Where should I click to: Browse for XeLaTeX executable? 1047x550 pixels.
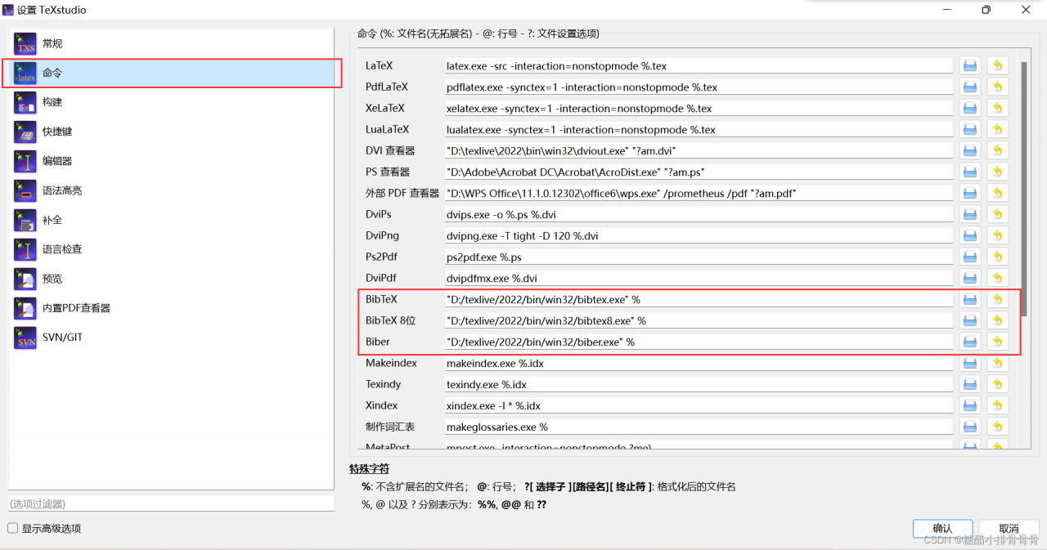click(x=970, y=108)
